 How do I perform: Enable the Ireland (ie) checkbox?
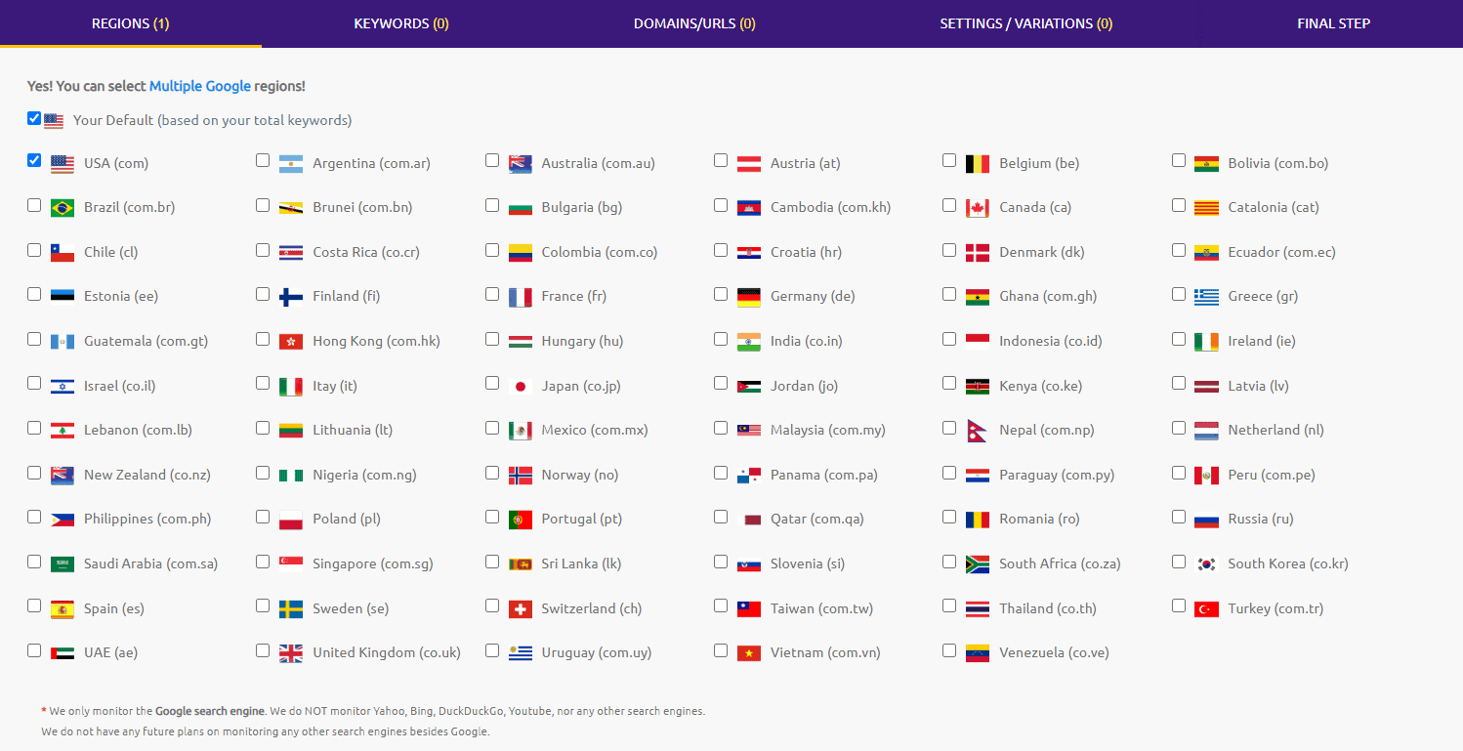pos(1179,339)
